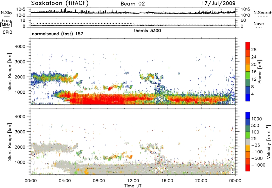Click the '12:00' time axis label
Image resolution: width=272 pixels, height=188 pixels.
133,181
